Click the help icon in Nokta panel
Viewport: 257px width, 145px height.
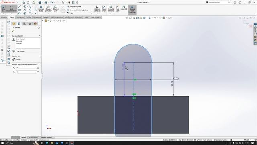[x=39, y=28]
